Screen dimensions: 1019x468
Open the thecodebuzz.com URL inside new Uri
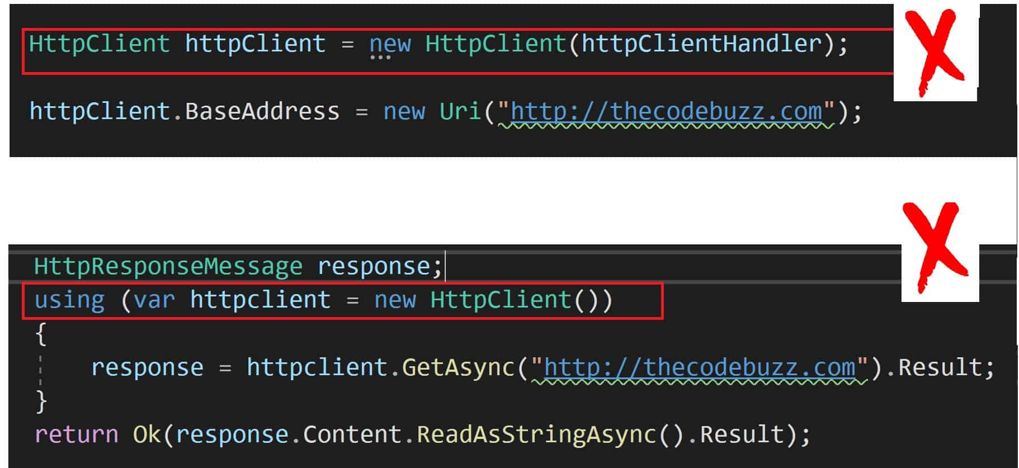(x=666, y=111)
